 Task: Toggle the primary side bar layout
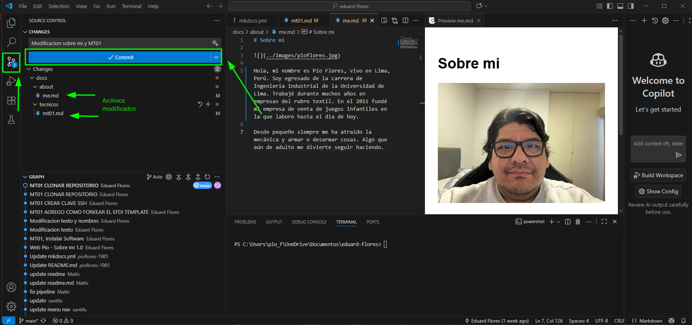pyautogui.click(x=610, y=6)
